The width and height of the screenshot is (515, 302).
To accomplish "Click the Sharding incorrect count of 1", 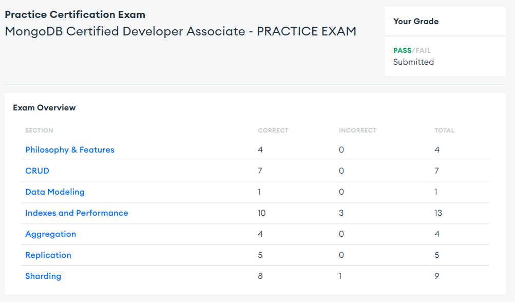I will (340, 276).
